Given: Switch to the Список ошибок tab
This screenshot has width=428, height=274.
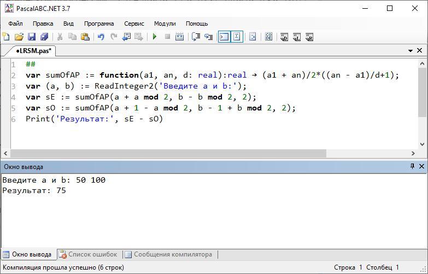Looking at the screenshot, I should (90, 254).
